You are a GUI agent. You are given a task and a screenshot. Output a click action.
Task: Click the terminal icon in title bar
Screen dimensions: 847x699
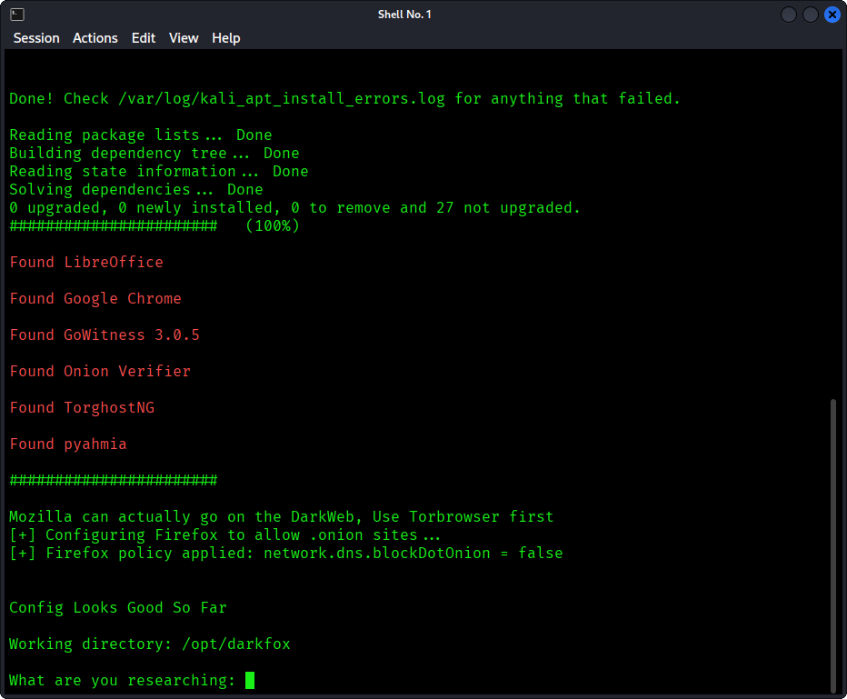(17, 14)
